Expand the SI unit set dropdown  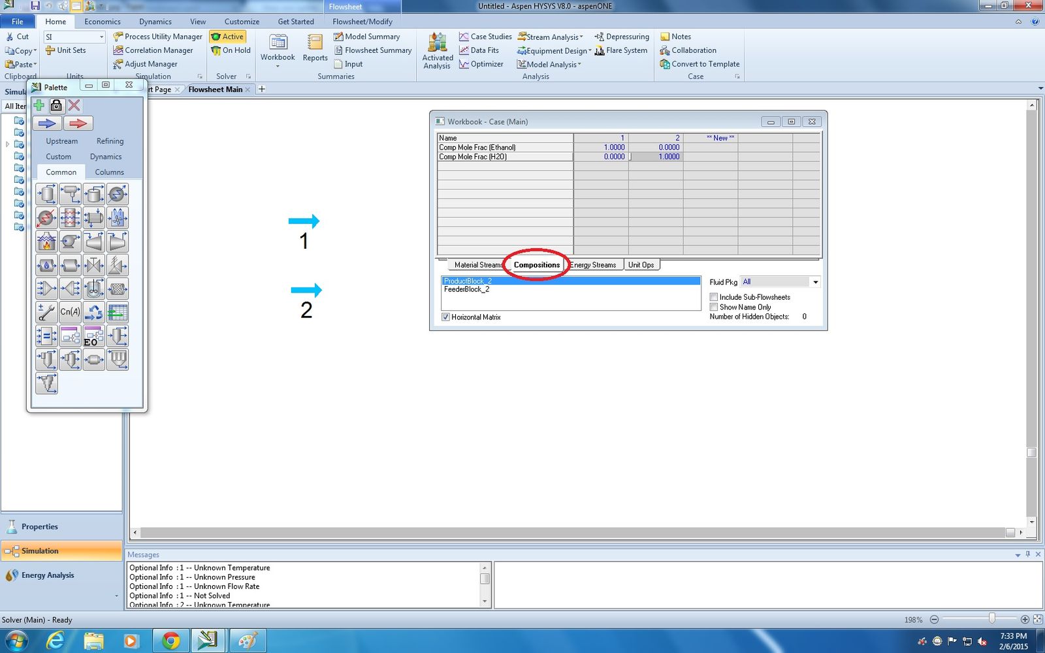[x=101, y=37]
